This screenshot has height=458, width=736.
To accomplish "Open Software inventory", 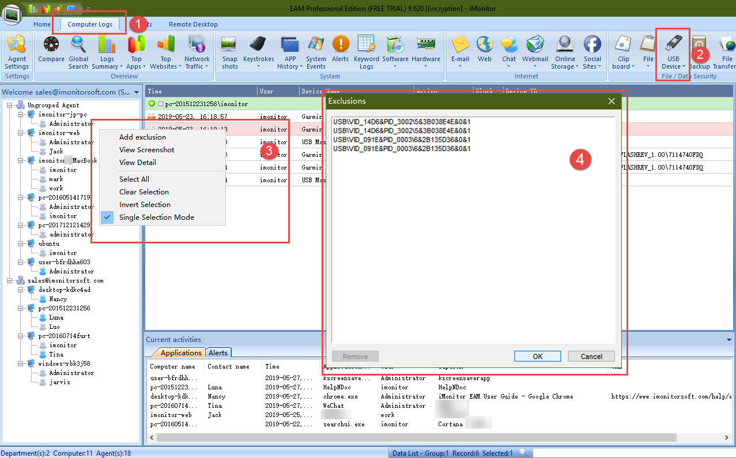I will pos(395,52).
